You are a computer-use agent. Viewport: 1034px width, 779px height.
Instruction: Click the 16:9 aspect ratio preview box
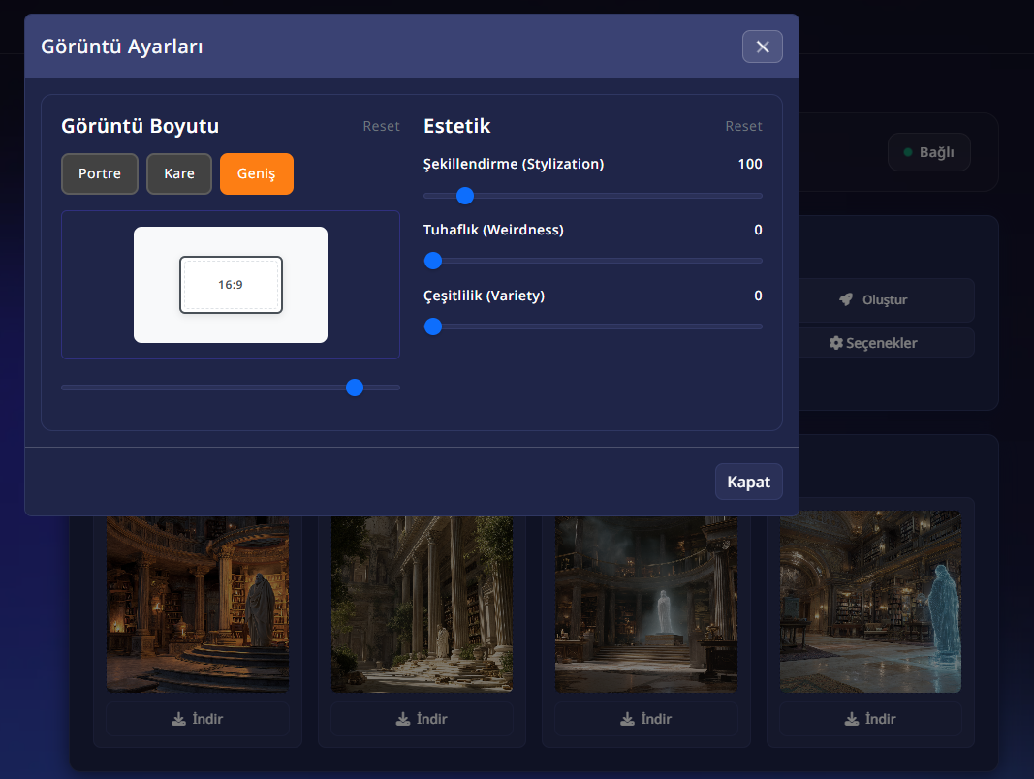pos(231,285)
